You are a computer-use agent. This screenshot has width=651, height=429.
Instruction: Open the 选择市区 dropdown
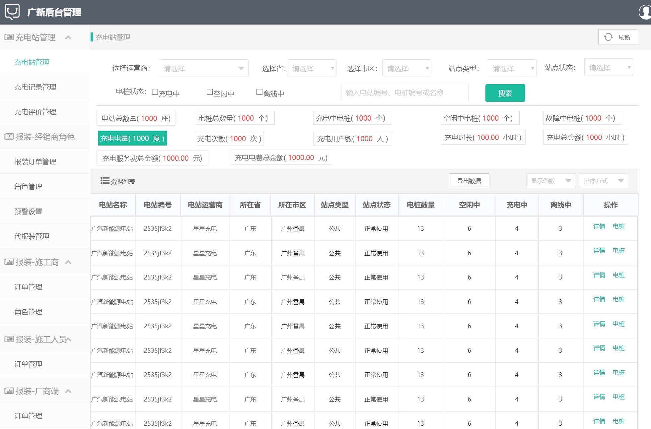(406, 68)
